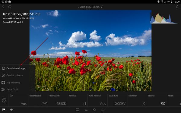181x113 pixels.
Task: Go back with the arrow icon
Action: tap(3, 7)
